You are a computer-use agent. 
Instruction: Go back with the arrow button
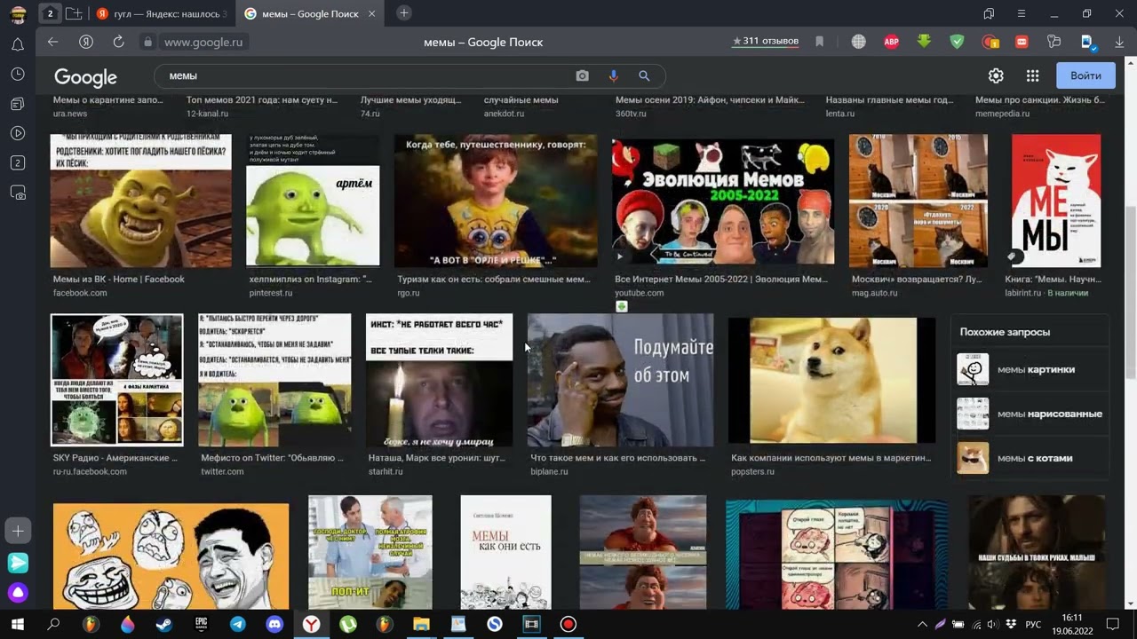52,42
